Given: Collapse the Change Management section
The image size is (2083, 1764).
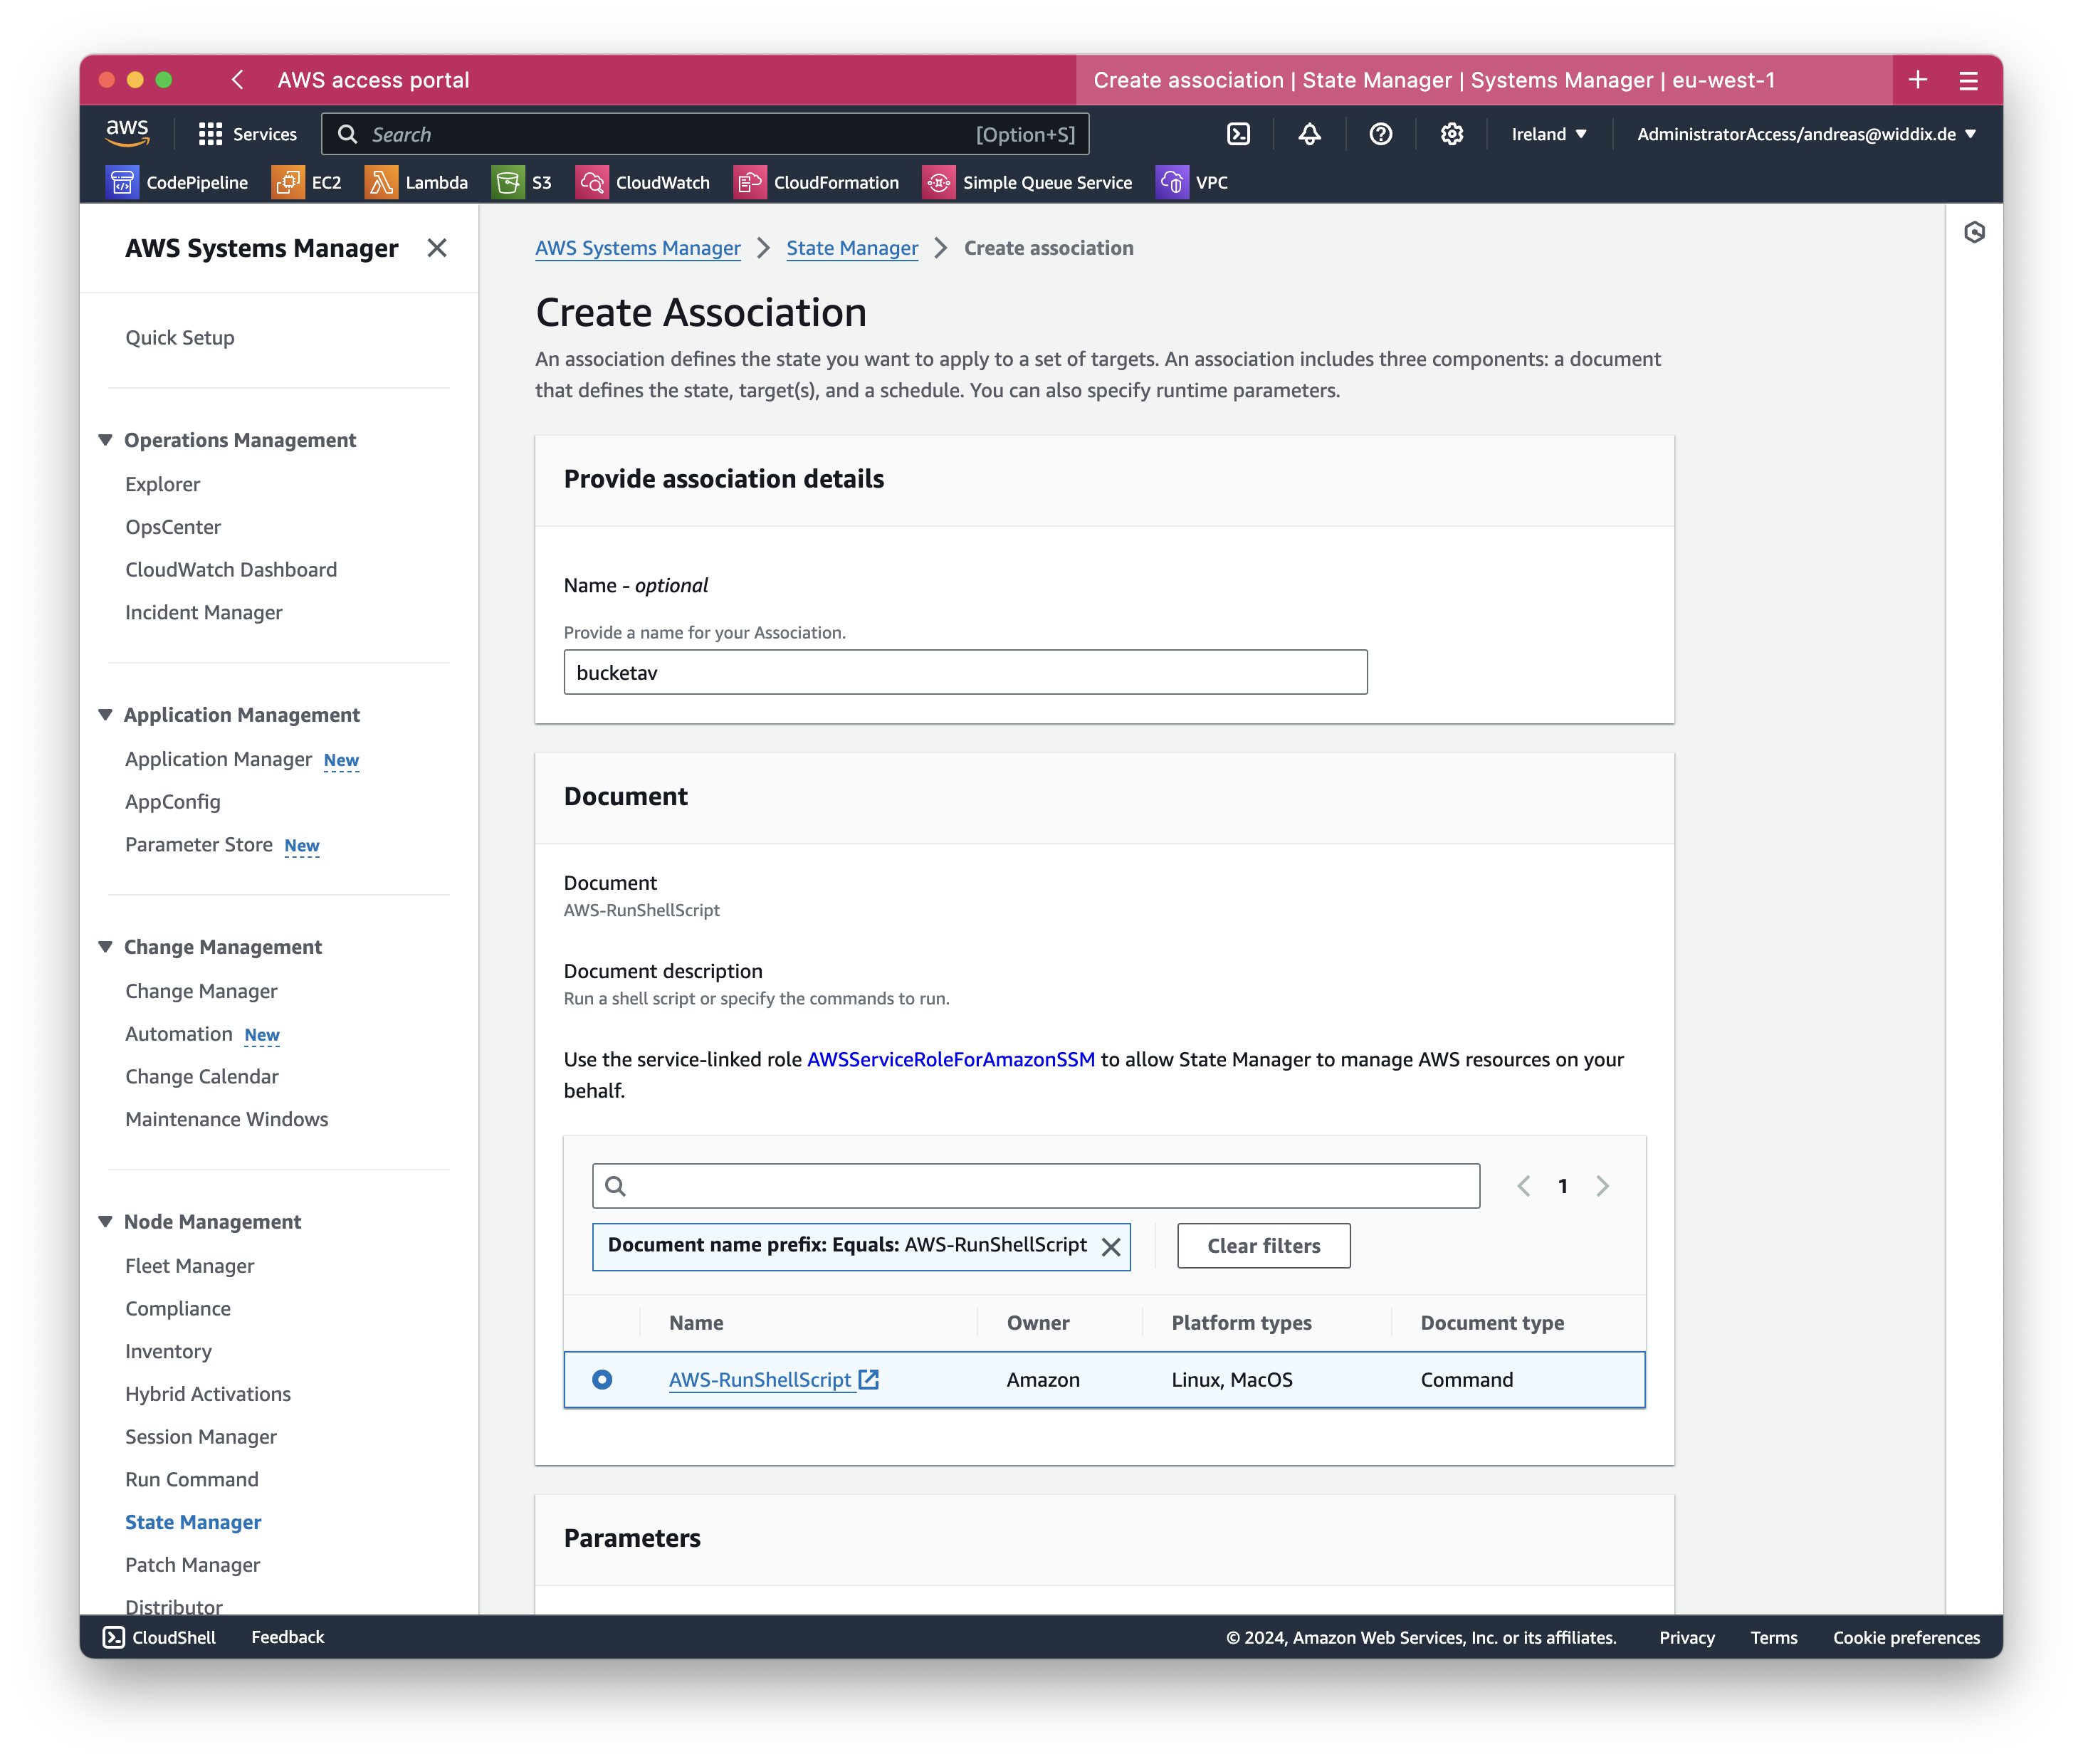Looking at the screenshot, I should [105, 947].
